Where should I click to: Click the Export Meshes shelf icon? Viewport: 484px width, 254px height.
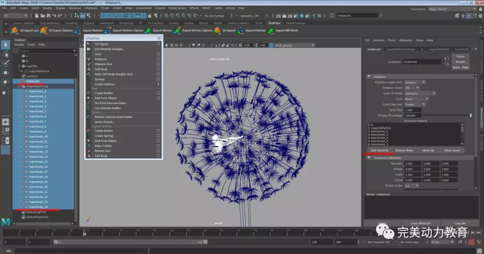pos(148,30)
